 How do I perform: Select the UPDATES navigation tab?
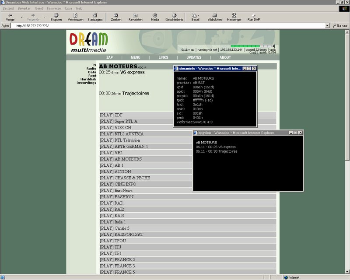pyautogui.click(x=194, y=57)
